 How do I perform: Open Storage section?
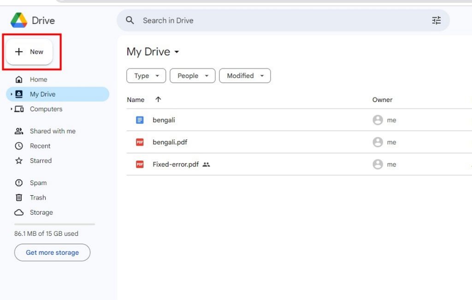point(41,212)
